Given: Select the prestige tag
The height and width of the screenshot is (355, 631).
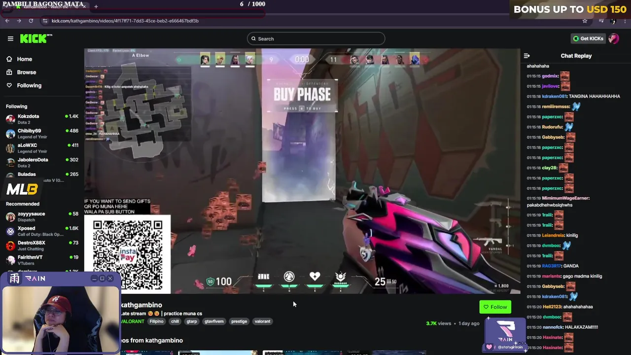Looking at the screenshot, I should 239,321.
